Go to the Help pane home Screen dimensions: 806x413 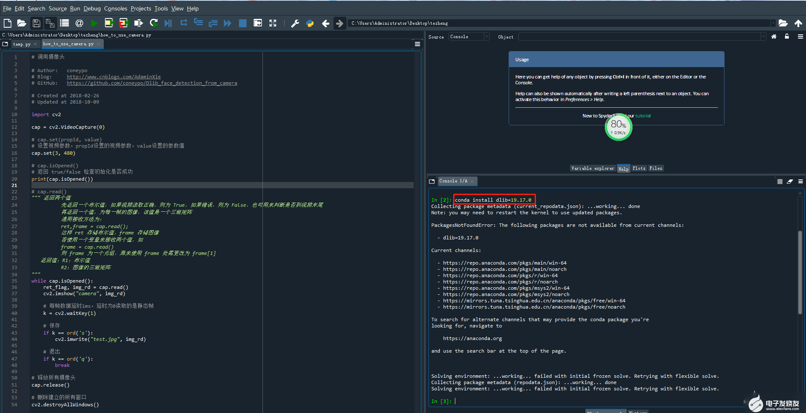[774, 36]
